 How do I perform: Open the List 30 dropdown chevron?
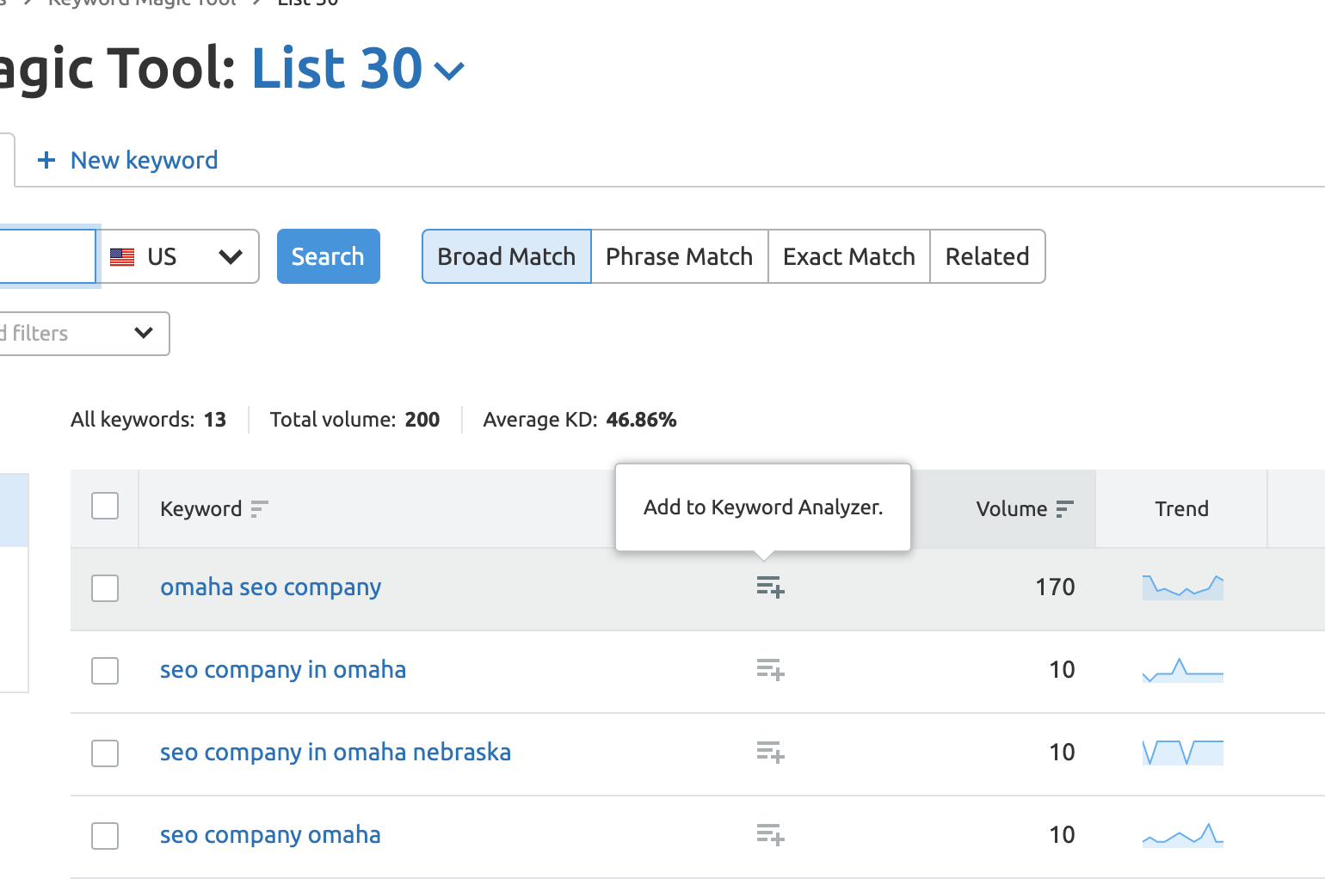tap(449, 71)
